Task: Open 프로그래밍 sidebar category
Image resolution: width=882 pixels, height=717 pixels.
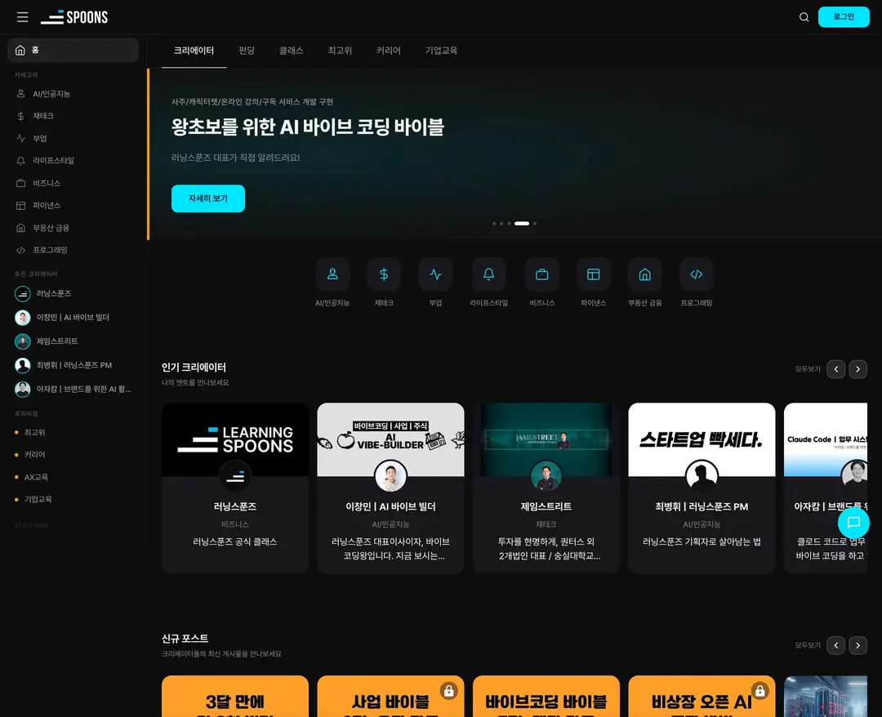Action: [73, 250]
